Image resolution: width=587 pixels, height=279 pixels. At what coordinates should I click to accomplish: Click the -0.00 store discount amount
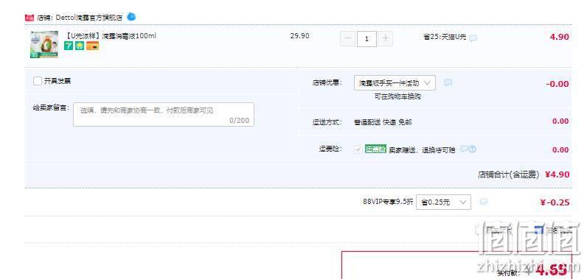tap(558, 84)
